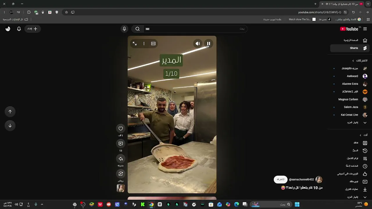Show more subscriptions in the sidebar
Screen dimensions: 372x209
(x=350, y=122)
